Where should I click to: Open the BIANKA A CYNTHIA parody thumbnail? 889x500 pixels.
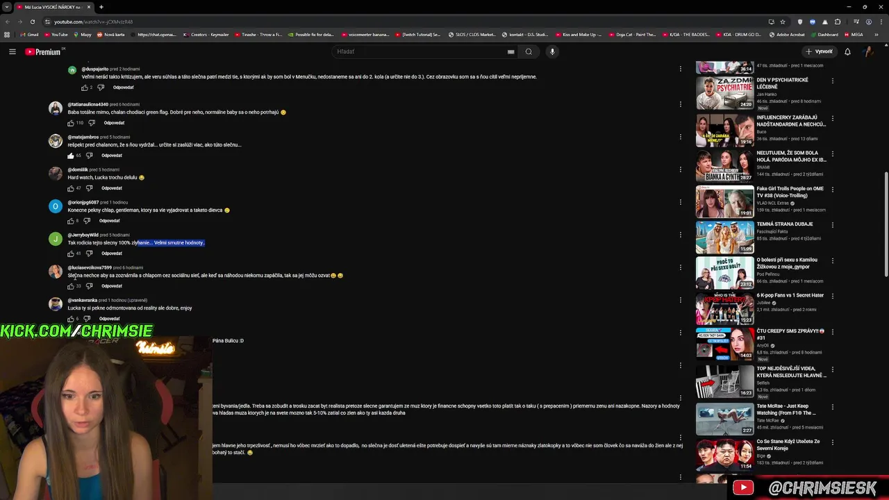(724, 165)
